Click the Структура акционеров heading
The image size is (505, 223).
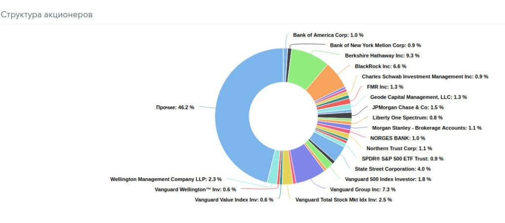pos(47,14)
